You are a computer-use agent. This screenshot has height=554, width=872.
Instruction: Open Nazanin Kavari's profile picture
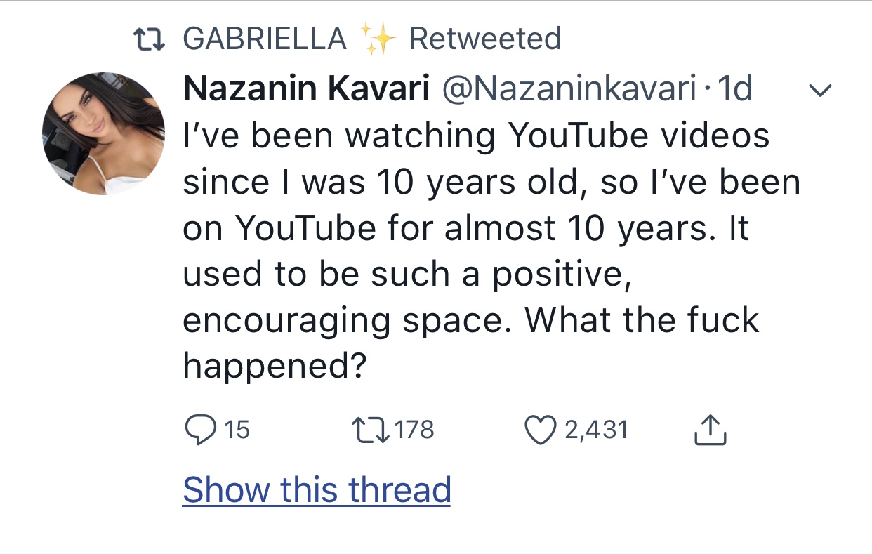coord(104,133)
